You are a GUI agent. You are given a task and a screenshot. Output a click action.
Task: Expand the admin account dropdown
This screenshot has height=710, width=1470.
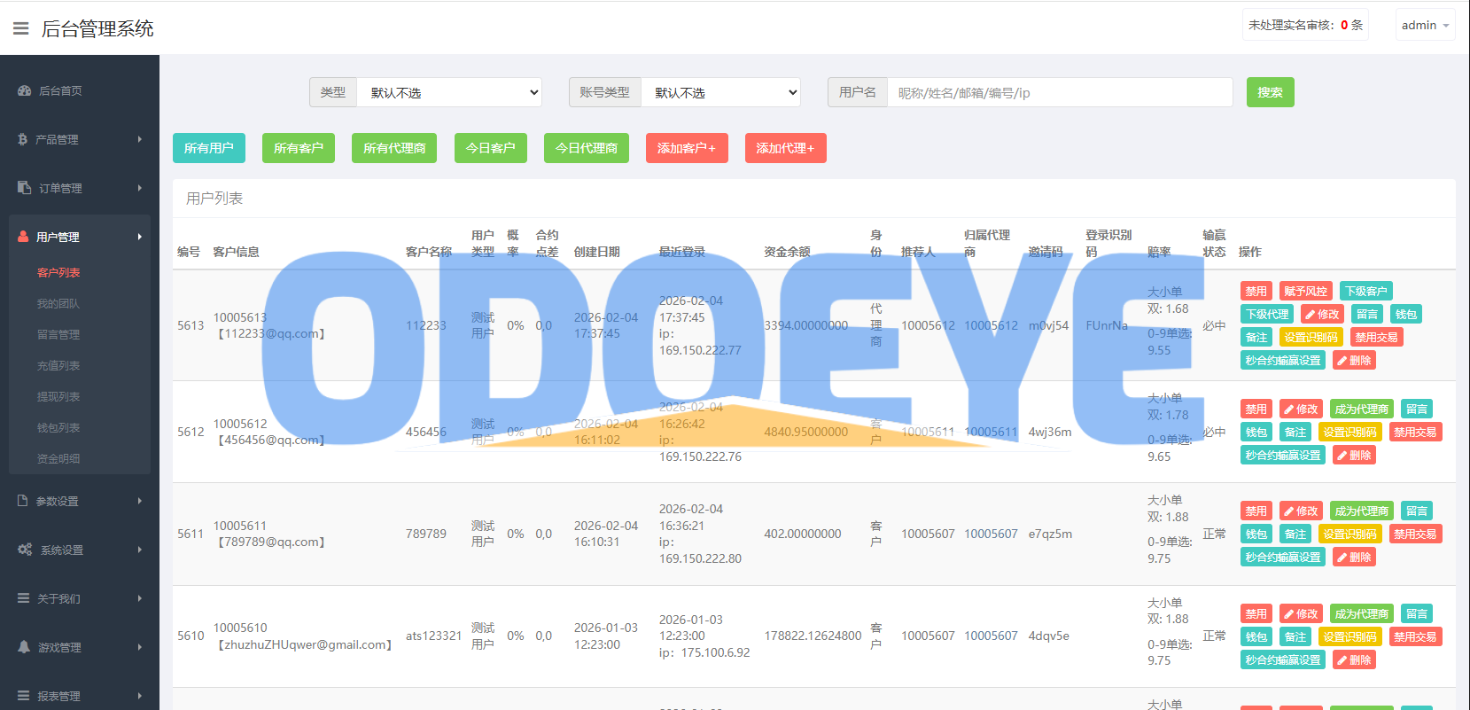pos(1425,25)
